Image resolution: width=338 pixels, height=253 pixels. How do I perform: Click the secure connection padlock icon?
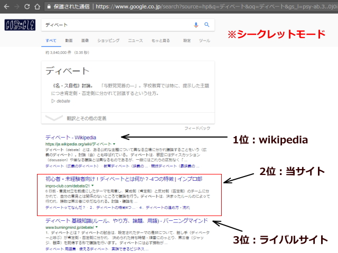click(49, 7)
